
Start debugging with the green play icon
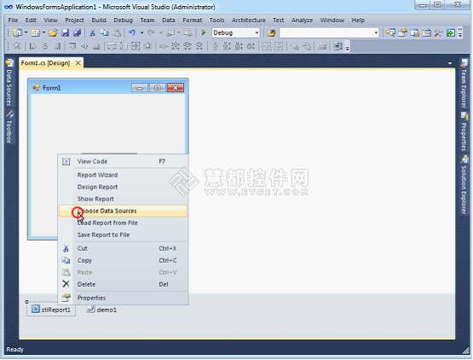tap(204, 32)
